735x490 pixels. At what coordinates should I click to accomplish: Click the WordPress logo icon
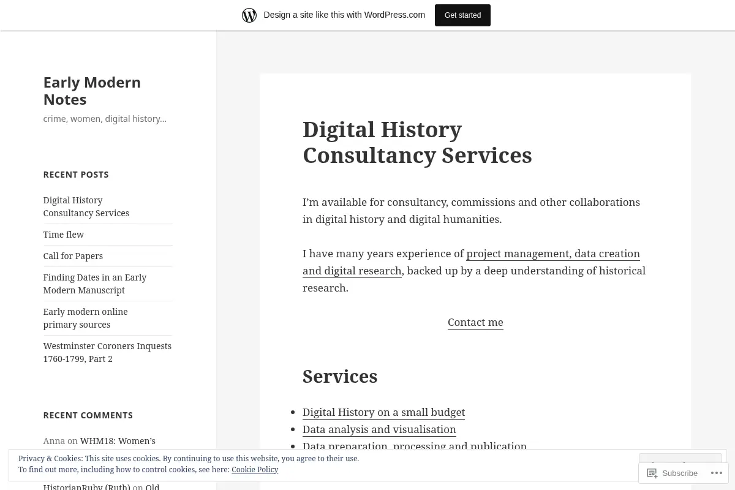click(249, 15)
